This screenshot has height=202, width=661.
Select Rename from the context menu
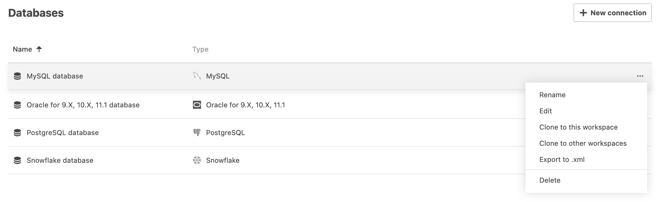tap(552, 95)
